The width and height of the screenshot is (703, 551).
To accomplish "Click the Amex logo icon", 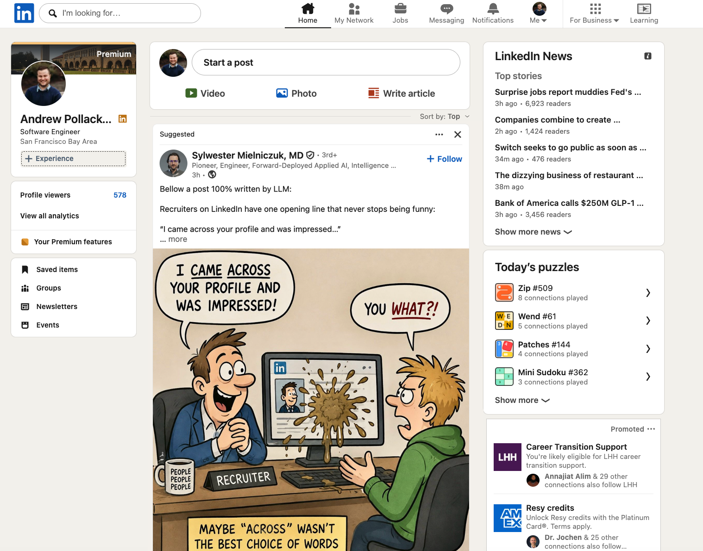I will (508, 518).
